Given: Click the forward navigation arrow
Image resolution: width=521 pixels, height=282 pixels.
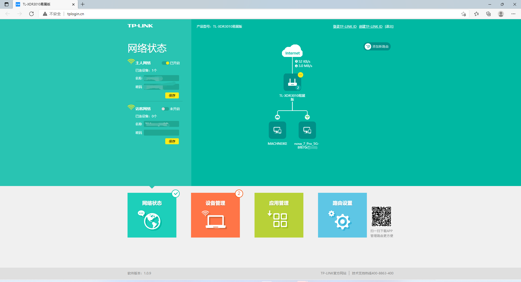Looking at the screenshot, I should [20, 14].
